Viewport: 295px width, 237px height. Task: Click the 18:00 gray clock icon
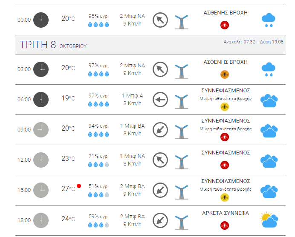(x=41, y=220)
